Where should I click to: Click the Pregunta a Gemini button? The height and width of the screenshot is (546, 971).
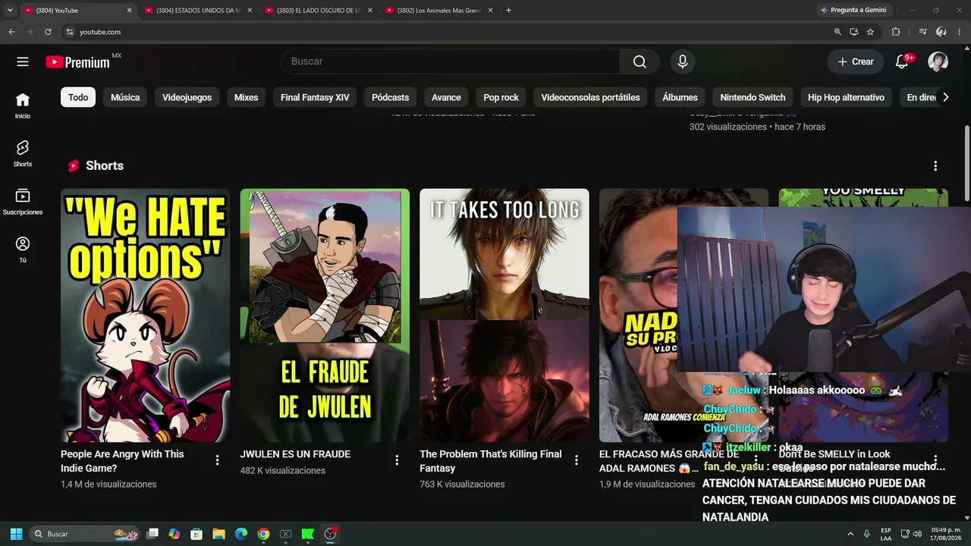coord(853,10)
